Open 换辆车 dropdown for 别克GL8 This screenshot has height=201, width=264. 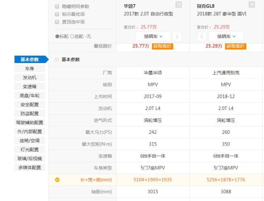click(226, 37)
